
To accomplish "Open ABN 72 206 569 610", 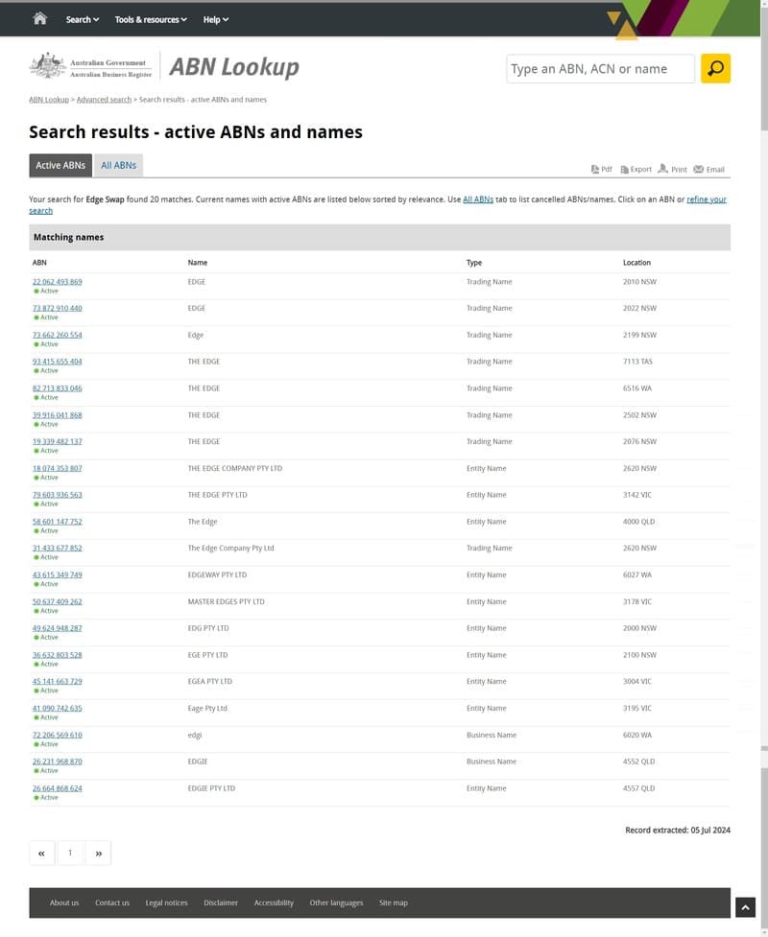I will (x=58, y=735).
